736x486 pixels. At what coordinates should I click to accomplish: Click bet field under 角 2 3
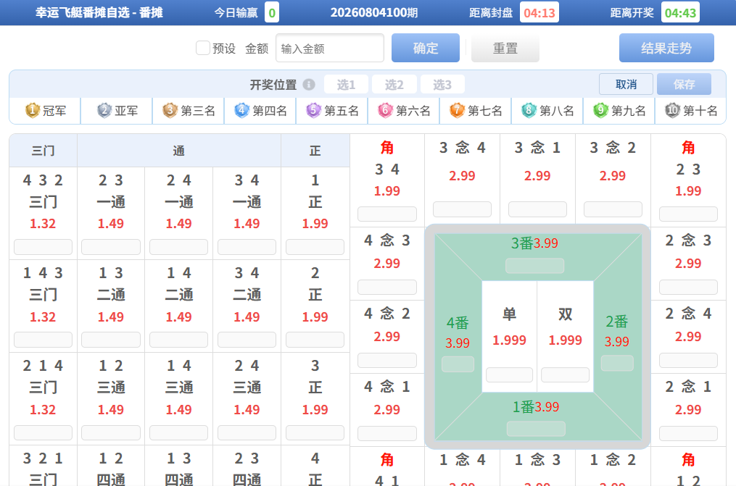[x=689, y=214]
